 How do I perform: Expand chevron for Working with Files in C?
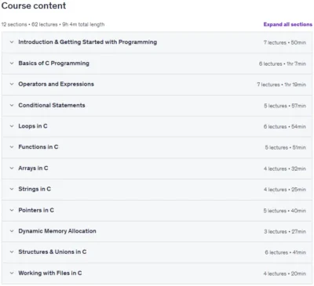point(12,273)
